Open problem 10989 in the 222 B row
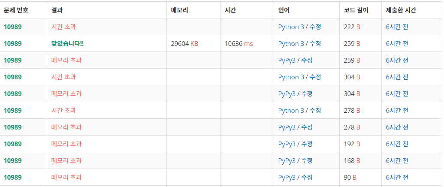 tap(13, 27)
